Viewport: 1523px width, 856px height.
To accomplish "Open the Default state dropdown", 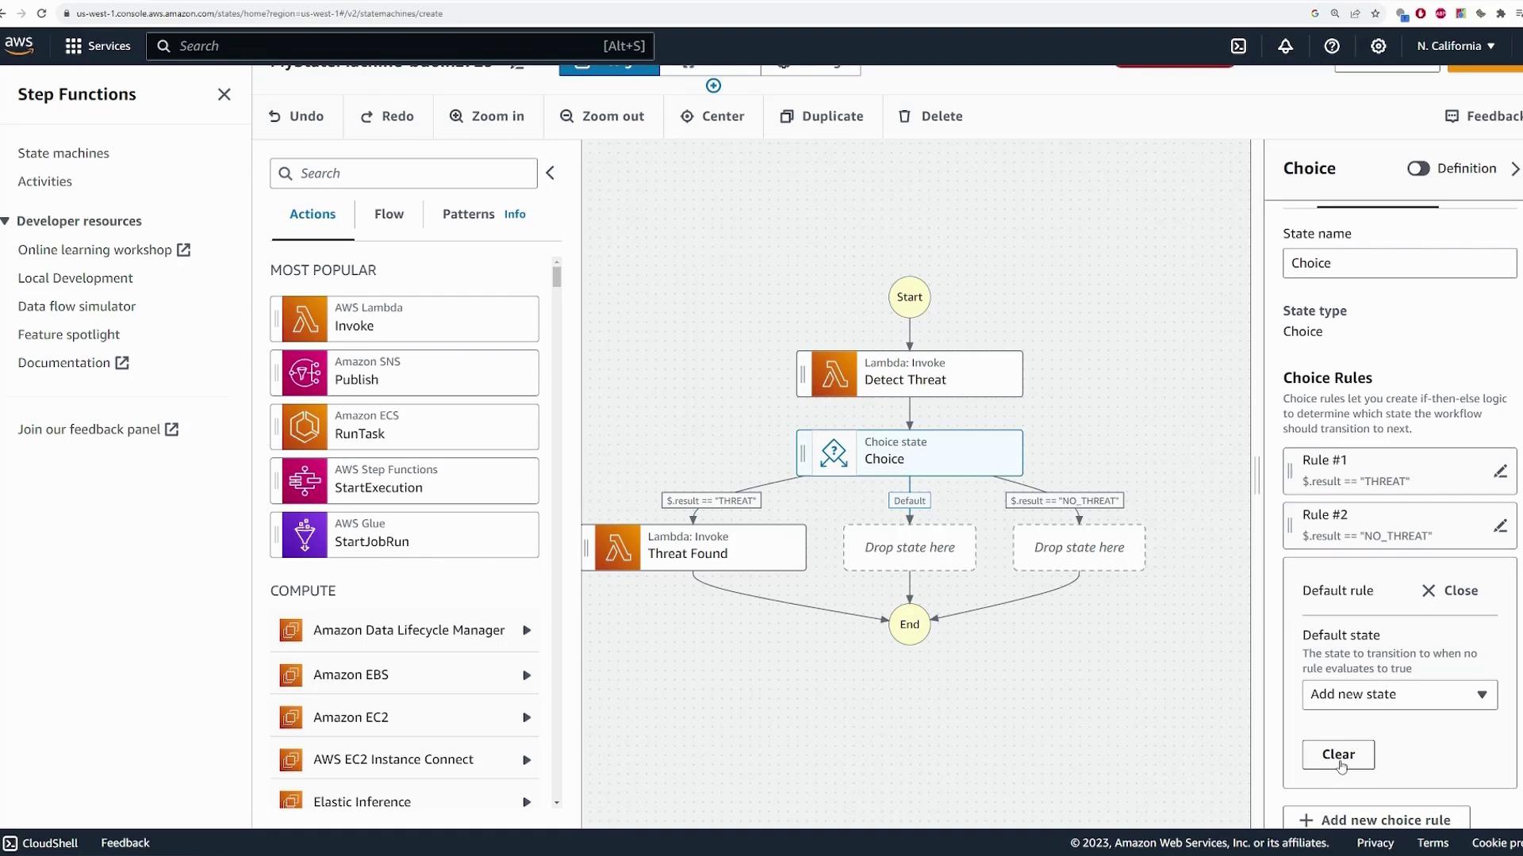I will tap(1399, 694).
